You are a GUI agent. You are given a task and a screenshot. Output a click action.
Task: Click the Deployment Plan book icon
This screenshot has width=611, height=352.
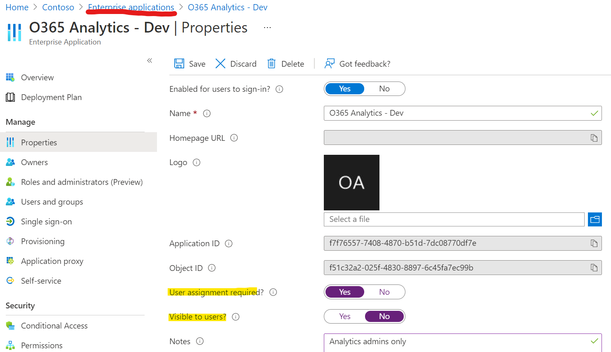click(10, 97)
